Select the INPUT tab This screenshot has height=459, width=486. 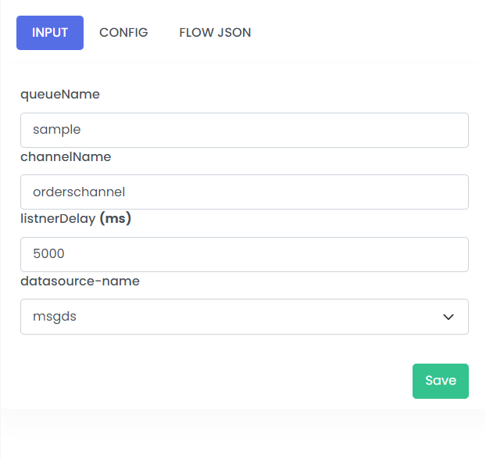[50, 33]
